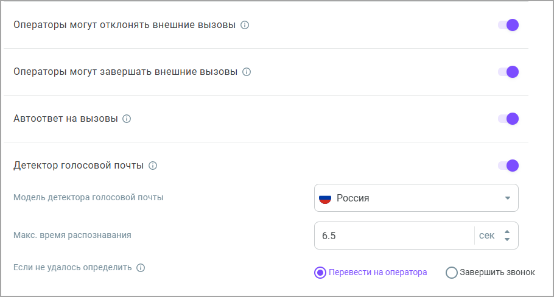554x297 pixels.
Task: Click the Russian flag in model dropdown
Action: click(x=325, y=199)
